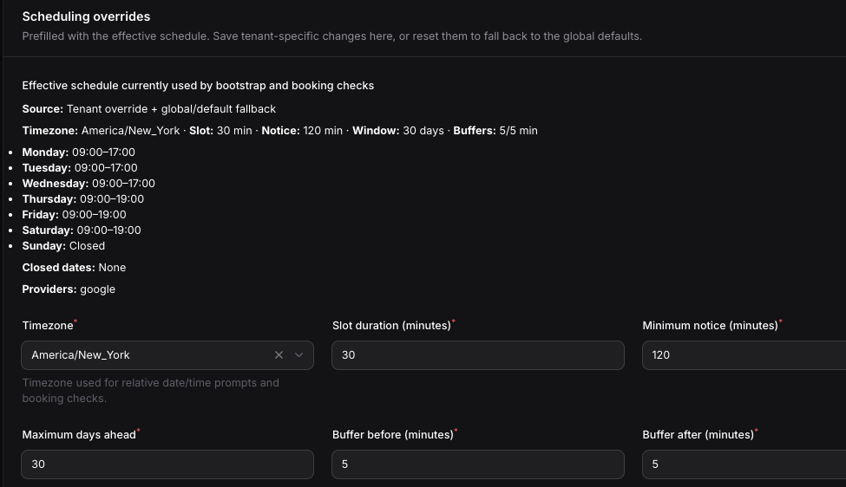
Task: Click the Buffer after (minutes) label
Action: (698, 435)
